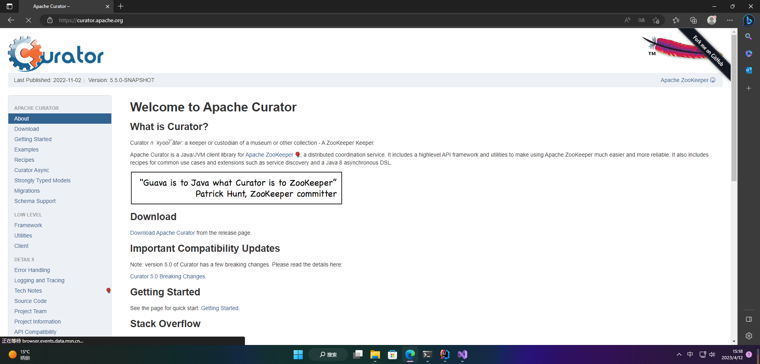The width and height of the screenshot is (760, 364).
Task: Open Microsoft 365 sidebar icon
Action: click(749, 54)
